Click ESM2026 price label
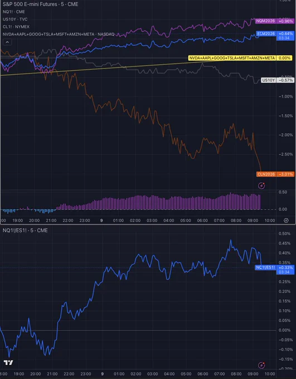Viewport: 296px width, 379px height. pos(266,33)
